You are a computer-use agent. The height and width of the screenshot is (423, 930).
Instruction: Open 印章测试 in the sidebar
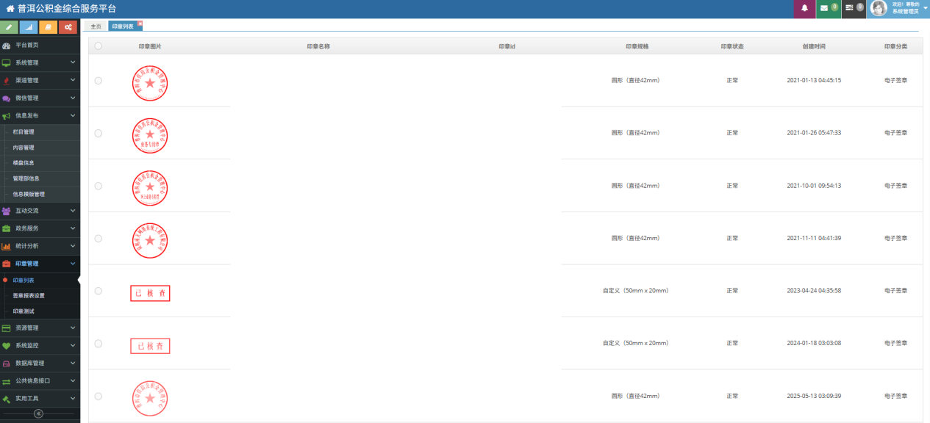[24, 311]
